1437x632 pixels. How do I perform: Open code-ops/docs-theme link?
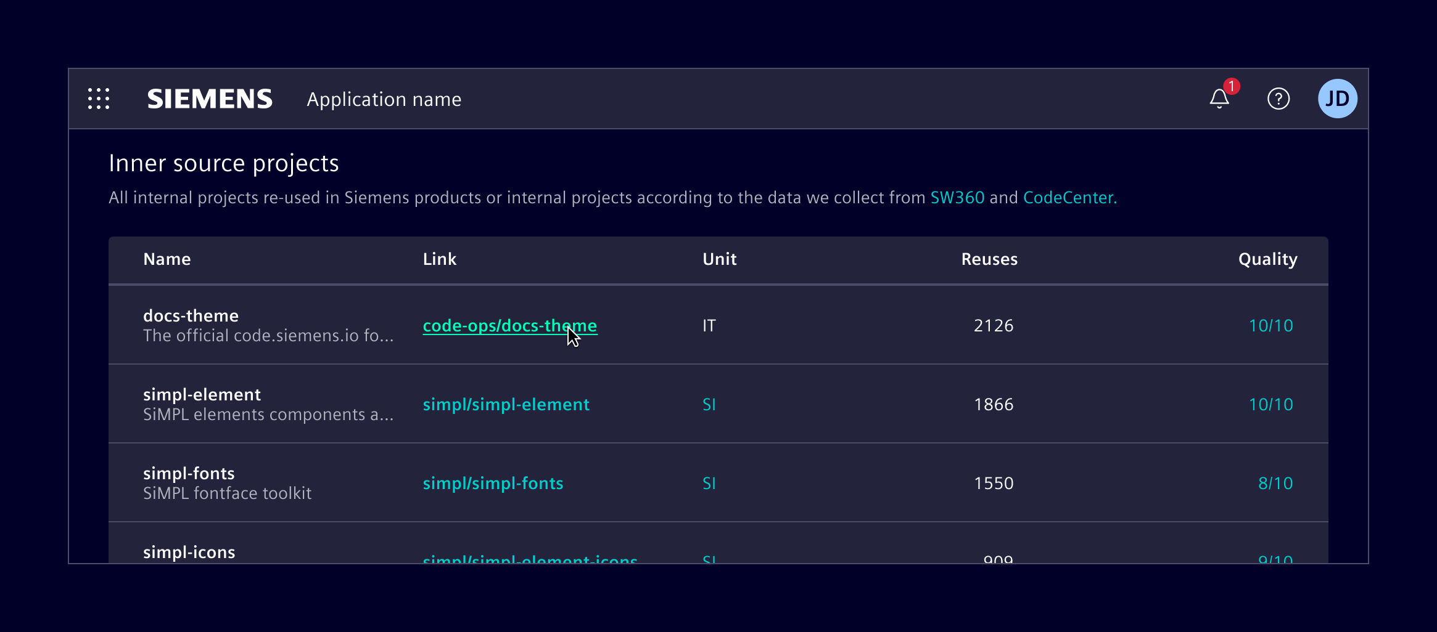510,325
